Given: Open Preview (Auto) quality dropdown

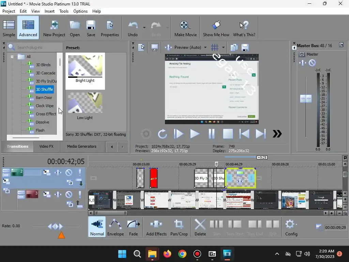Looking at the screenshot, I should (x=205, y=47).
